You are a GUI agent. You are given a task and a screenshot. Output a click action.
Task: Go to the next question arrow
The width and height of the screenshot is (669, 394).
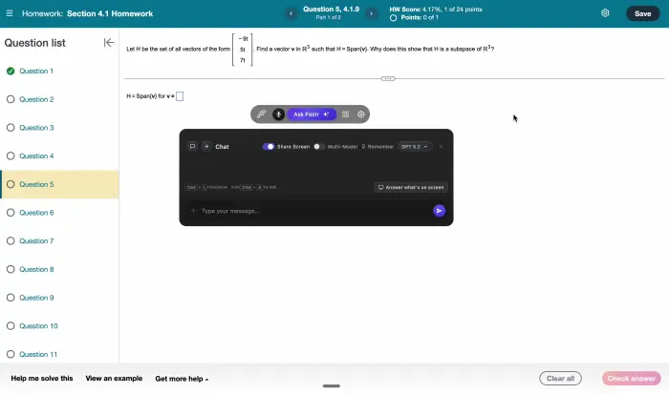[x=371, y=13]
